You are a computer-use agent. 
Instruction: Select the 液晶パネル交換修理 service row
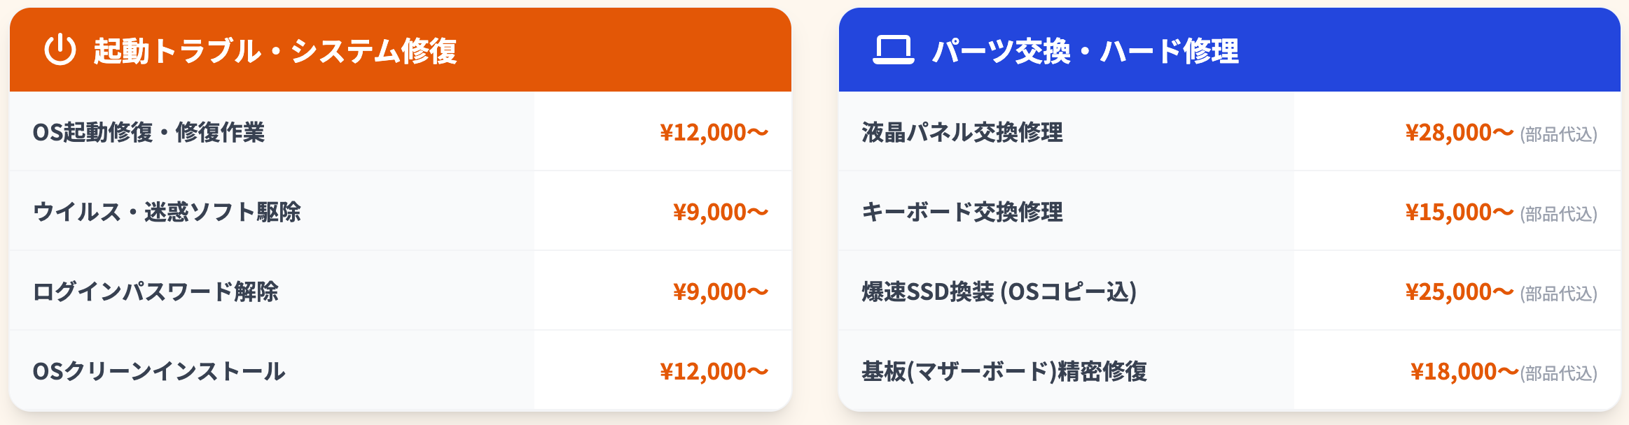[x=962, y=132]
